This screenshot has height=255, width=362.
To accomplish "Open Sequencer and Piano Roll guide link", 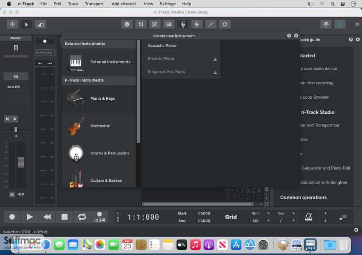I will click(x=326, y=168).
